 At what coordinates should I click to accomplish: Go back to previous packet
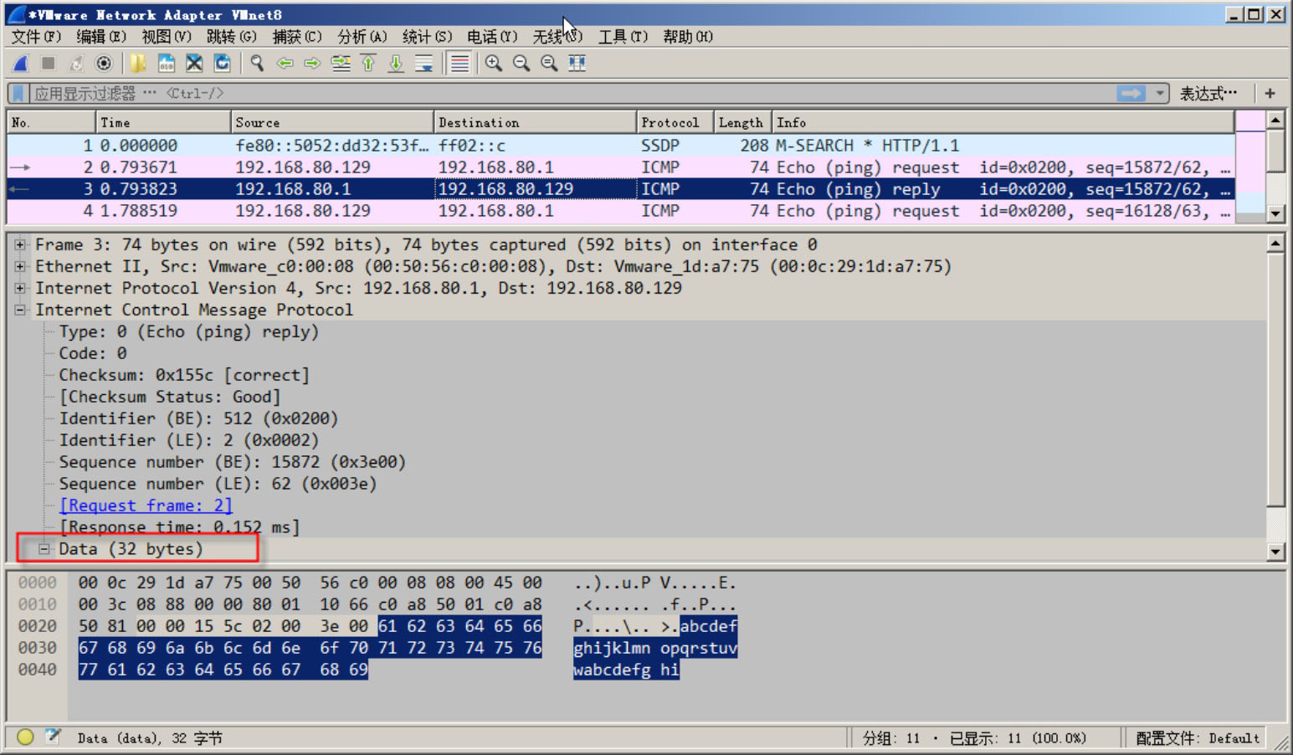point(285,63)
